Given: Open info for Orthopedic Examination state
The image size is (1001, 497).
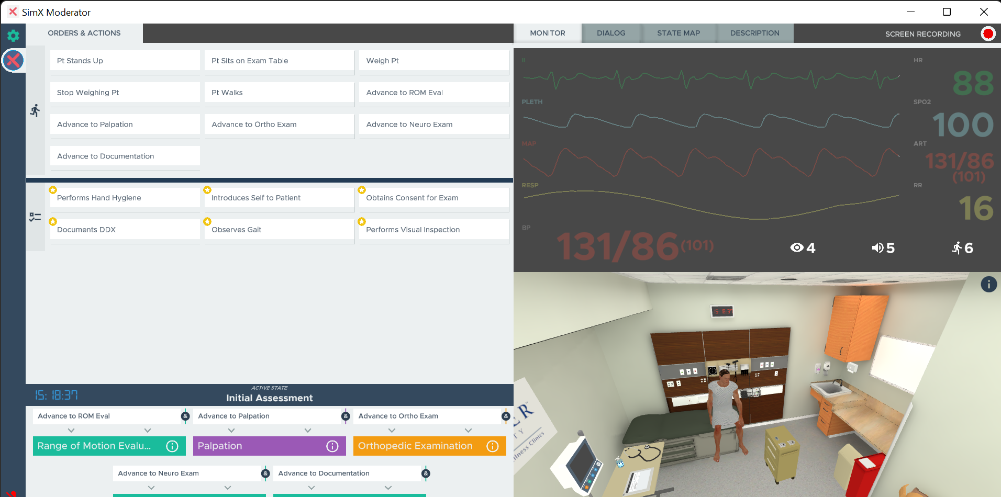Looking at the screenshot, I should coord(492,446).
